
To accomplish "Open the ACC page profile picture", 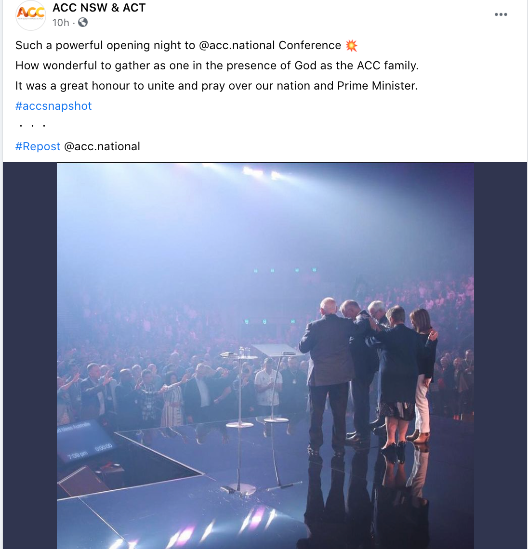I will click(31, 15).
